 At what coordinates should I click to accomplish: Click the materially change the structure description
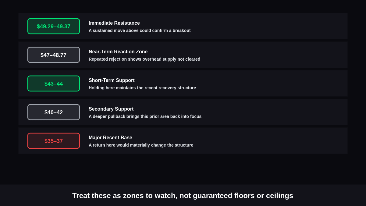(141, 145)
